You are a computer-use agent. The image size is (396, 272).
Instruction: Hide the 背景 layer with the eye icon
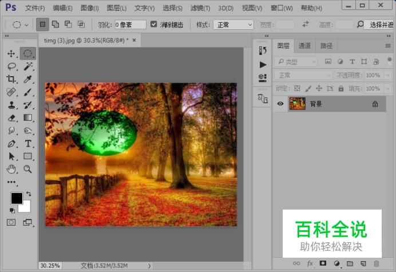[280, 104]
